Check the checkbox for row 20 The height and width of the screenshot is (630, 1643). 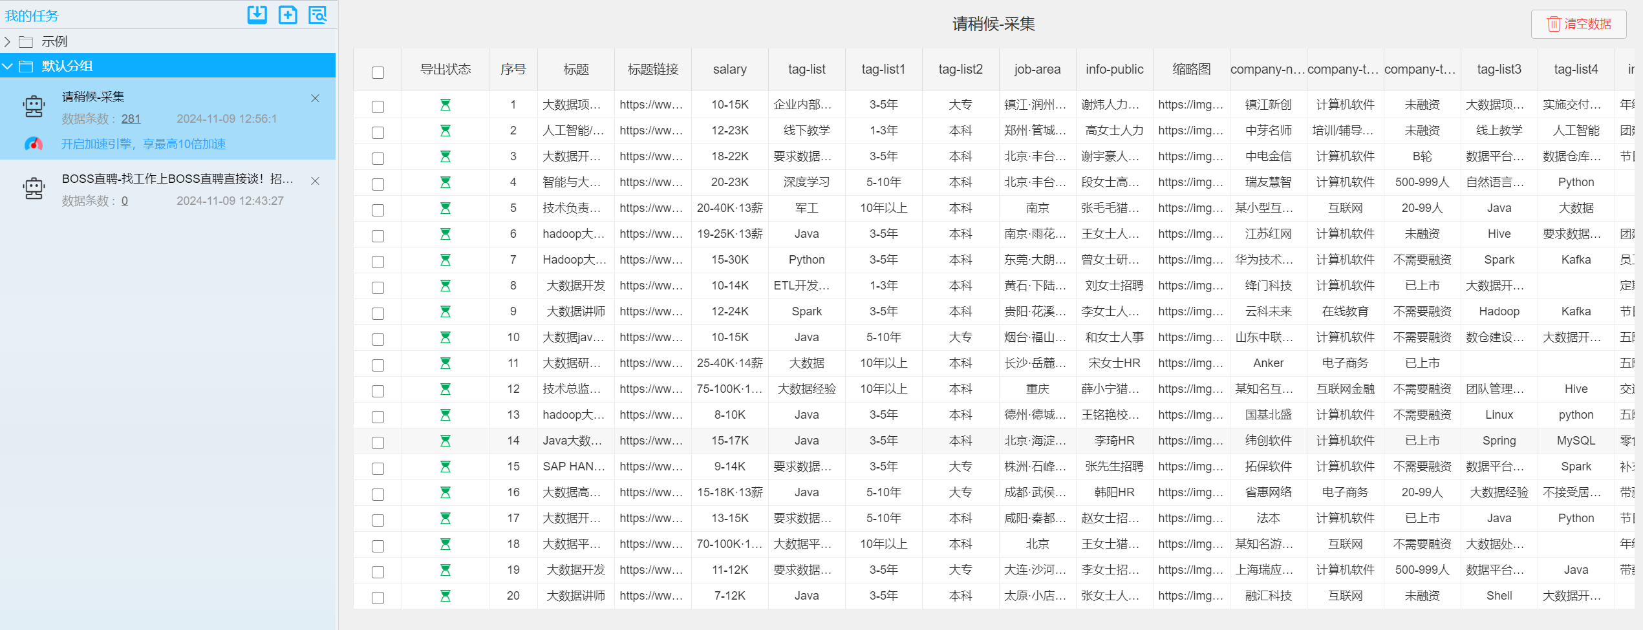378,598
